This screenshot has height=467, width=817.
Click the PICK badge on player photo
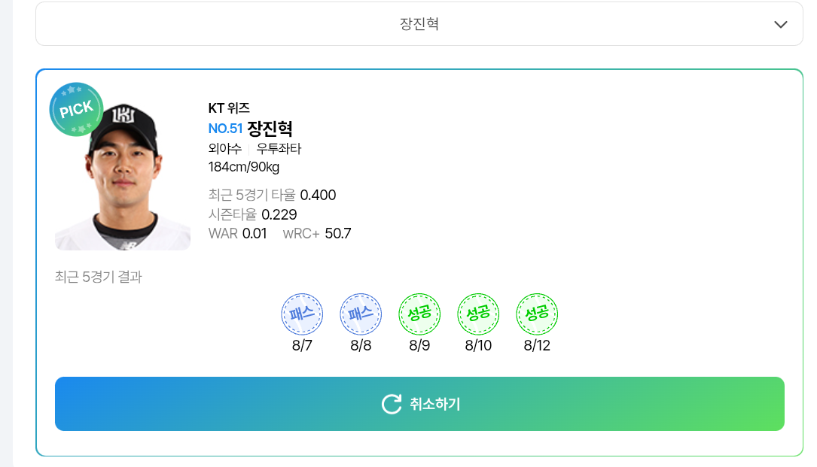(x=76, y=109)
